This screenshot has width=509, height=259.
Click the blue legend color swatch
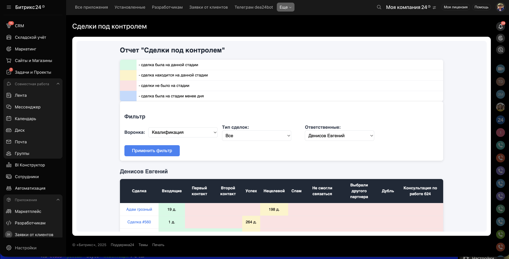[x=128, y=96]
